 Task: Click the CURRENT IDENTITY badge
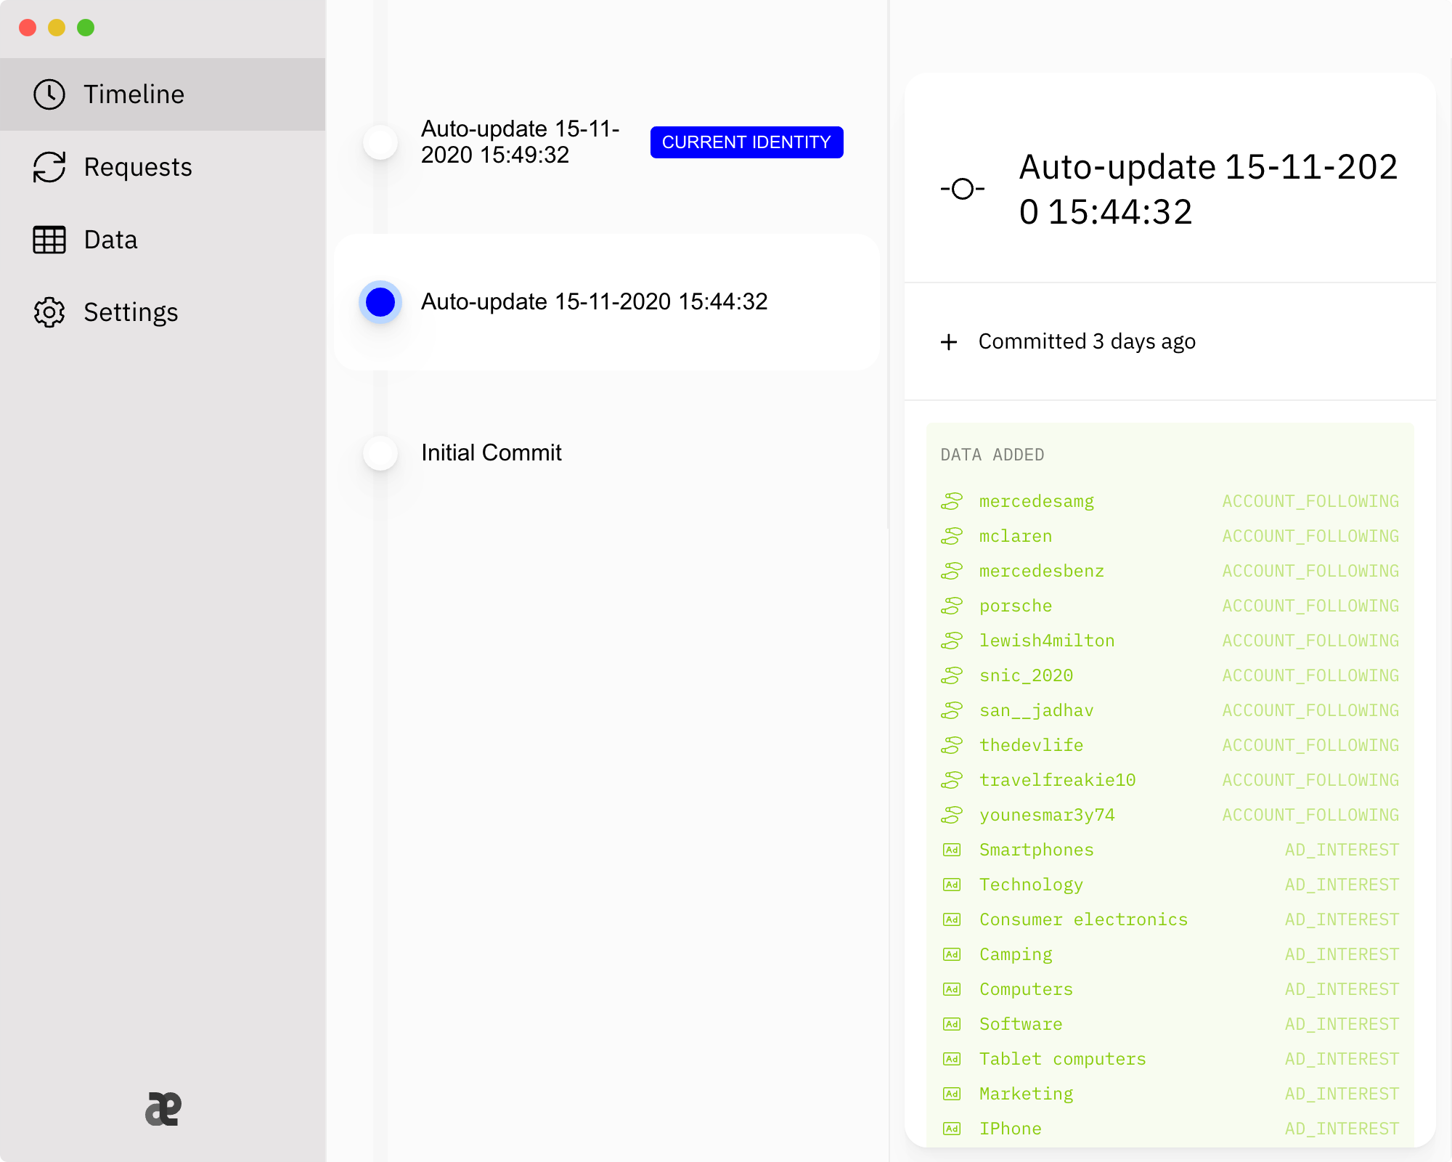[746, 142]
